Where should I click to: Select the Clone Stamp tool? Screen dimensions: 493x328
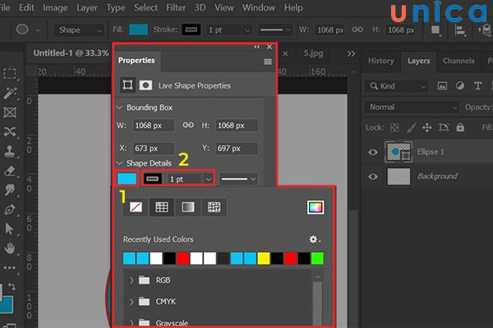pyautogui.click(x=10, y=151)
